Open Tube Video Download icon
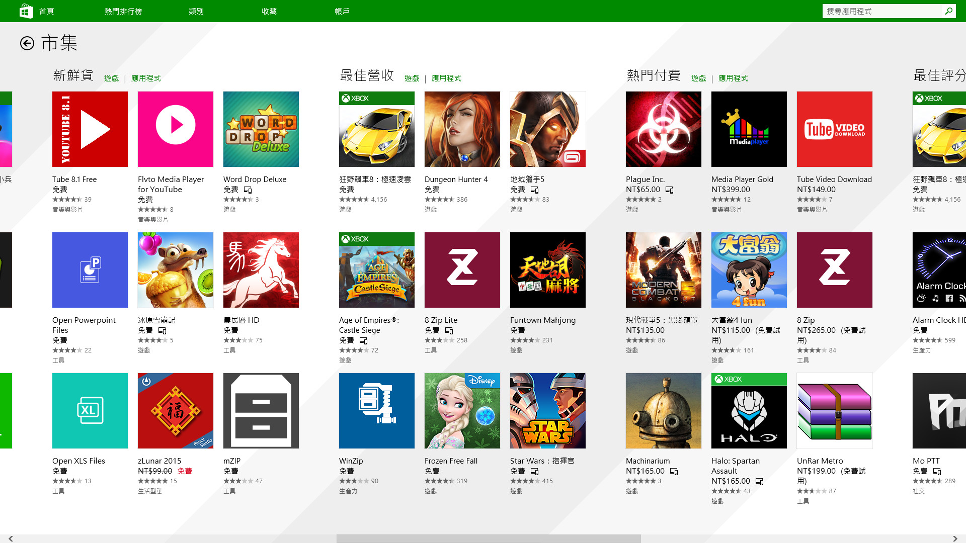Viewport: 966px width, 543px height. click(x=835, y=129)
